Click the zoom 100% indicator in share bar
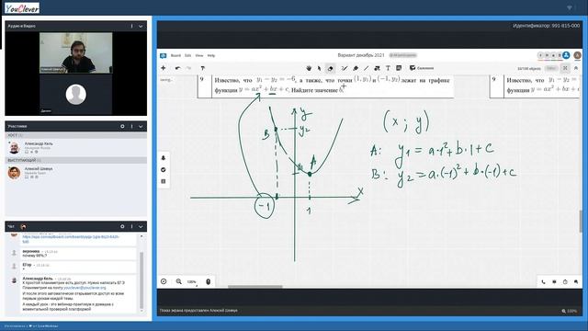The image size is (588, 331). point(570,311)
